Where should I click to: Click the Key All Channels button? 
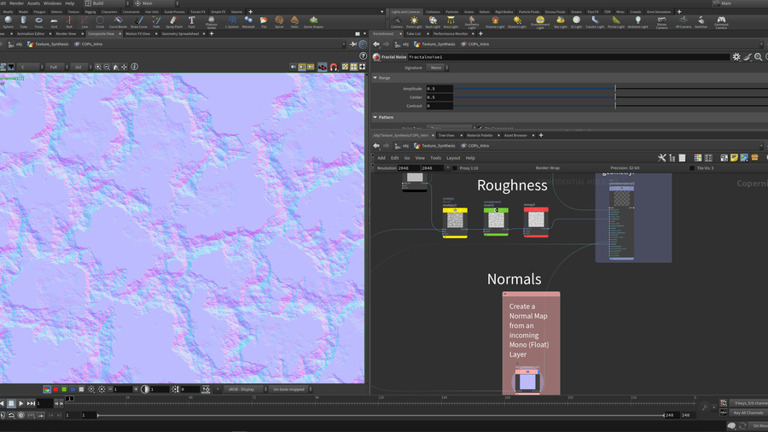click(748, 413)
